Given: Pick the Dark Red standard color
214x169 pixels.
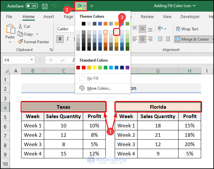Looking at the screenshot, I should (78, 67).
